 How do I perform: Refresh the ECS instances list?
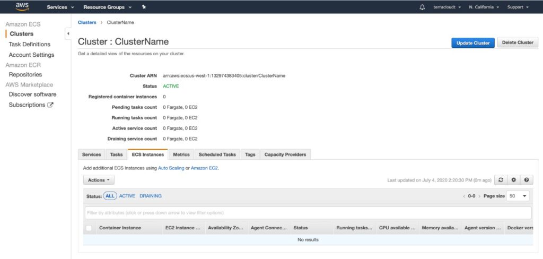(501, 180)
